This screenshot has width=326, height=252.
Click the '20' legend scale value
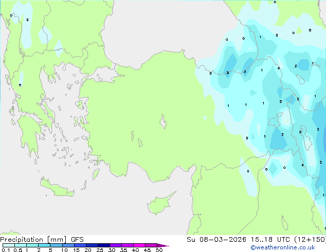[88, 250]
